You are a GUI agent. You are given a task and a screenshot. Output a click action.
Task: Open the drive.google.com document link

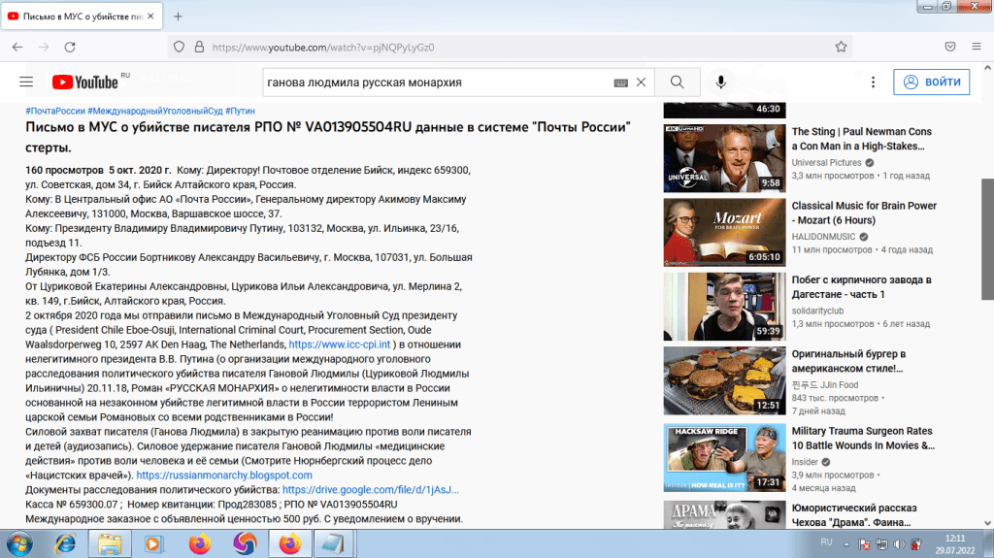[371, 490]
